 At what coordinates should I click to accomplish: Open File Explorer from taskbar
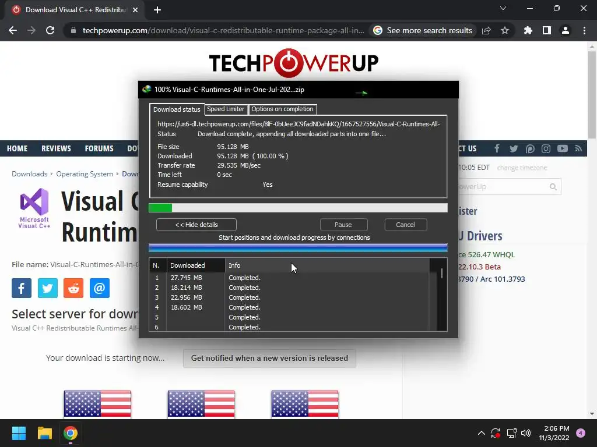[x=44, y=433]
